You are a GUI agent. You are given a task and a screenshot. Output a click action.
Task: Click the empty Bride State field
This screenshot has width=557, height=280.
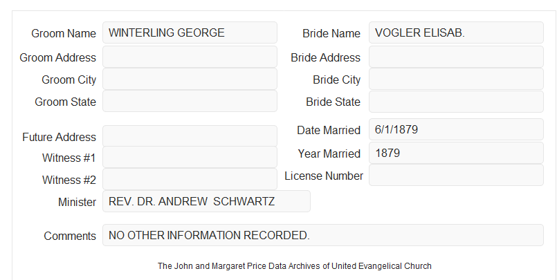tap(456, 102)
